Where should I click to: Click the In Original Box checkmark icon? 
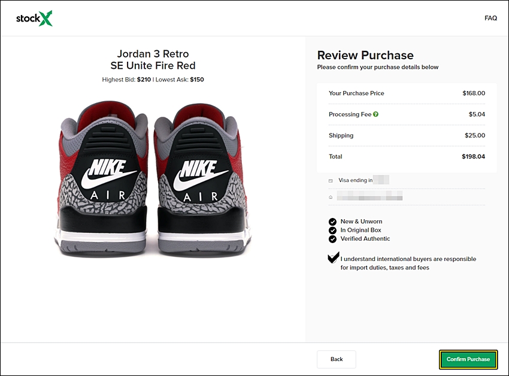(332, 231)
